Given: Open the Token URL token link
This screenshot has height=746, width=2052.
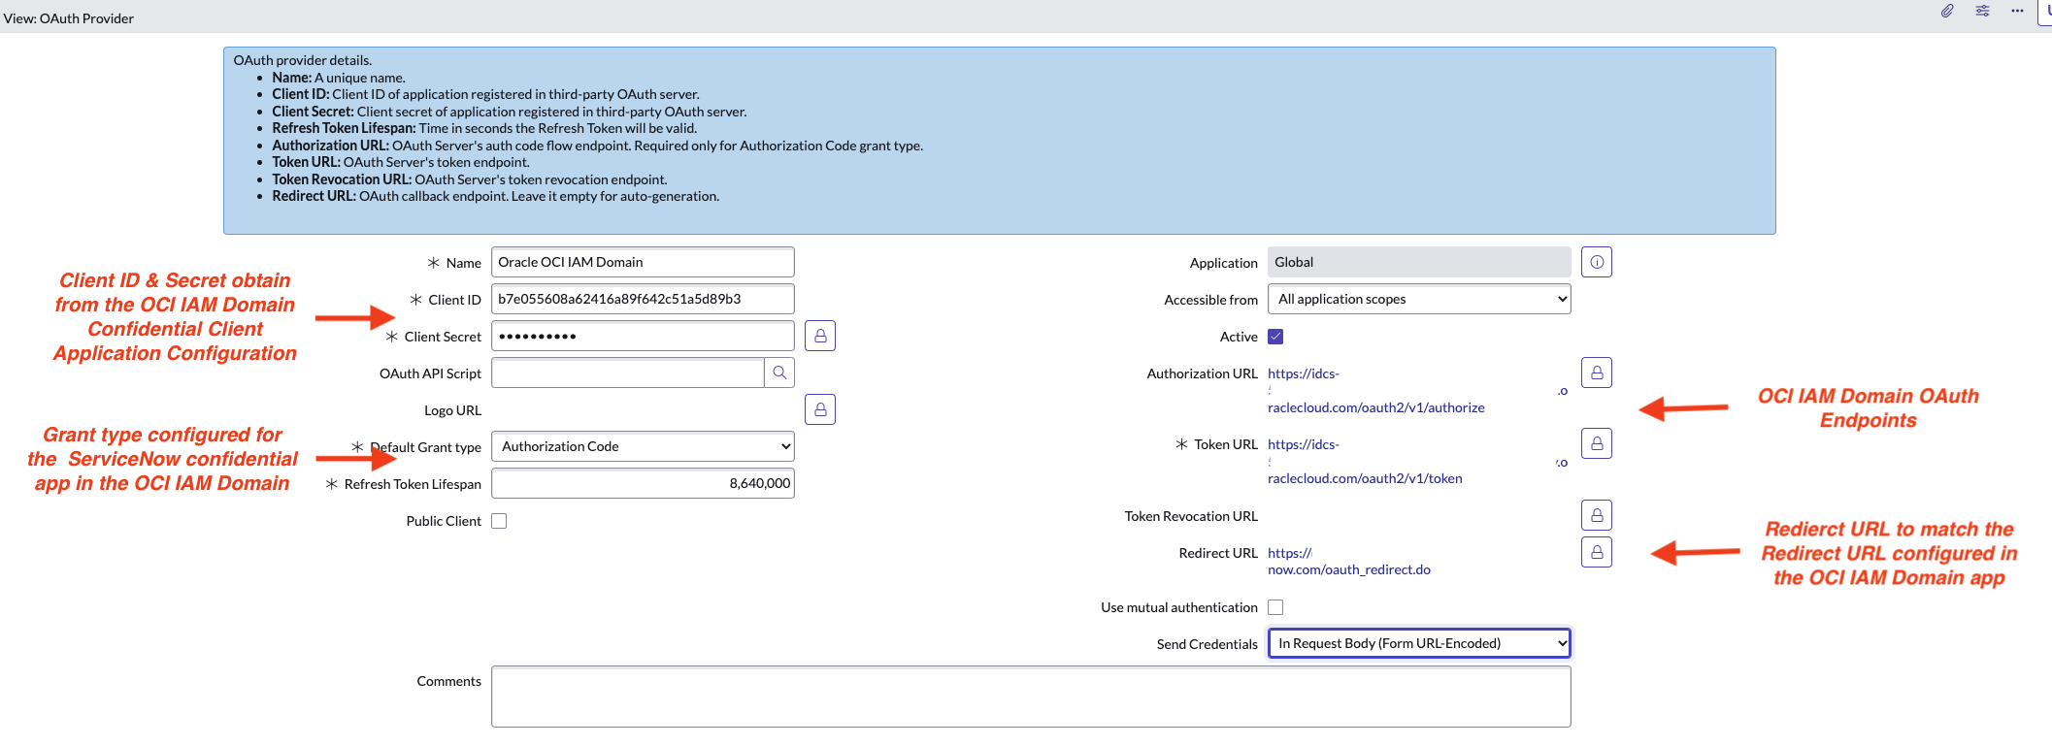Looking at the screenshot, I should tap(1365, 478).
